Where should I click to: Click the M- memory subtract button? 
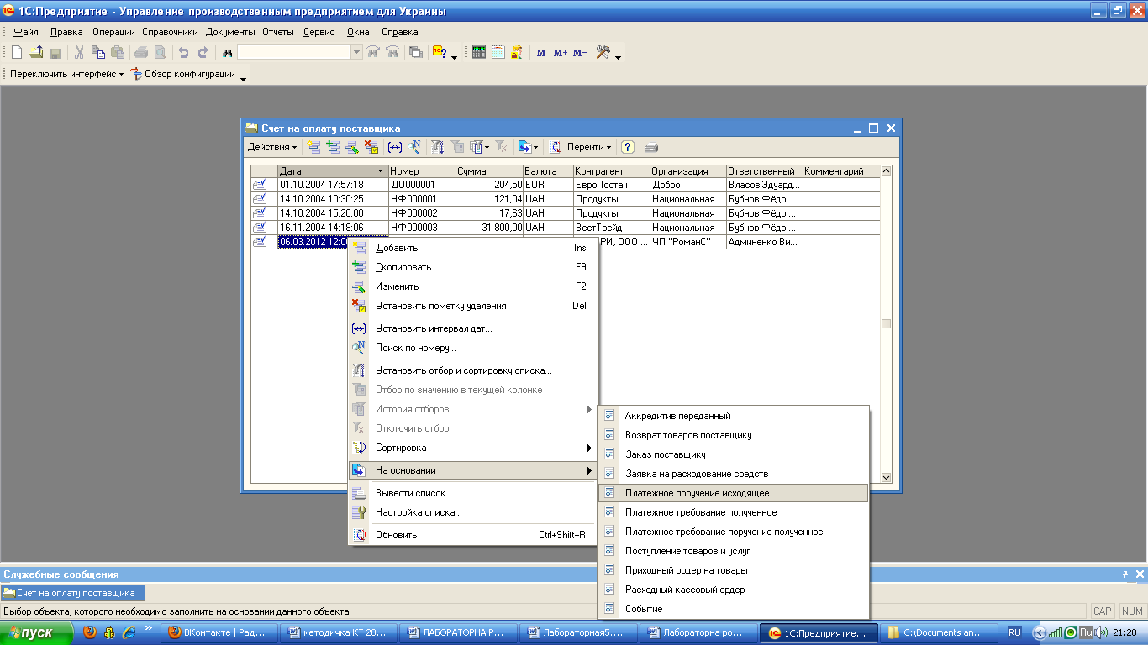[580, 52]
